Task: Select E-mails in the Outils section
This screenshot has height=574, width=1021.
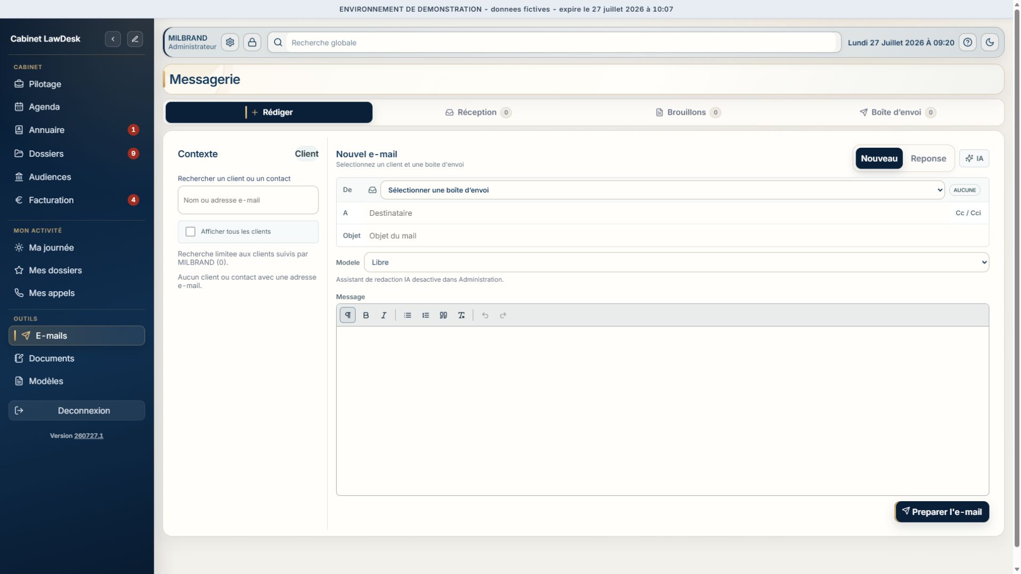Action: tap(77, 335)
